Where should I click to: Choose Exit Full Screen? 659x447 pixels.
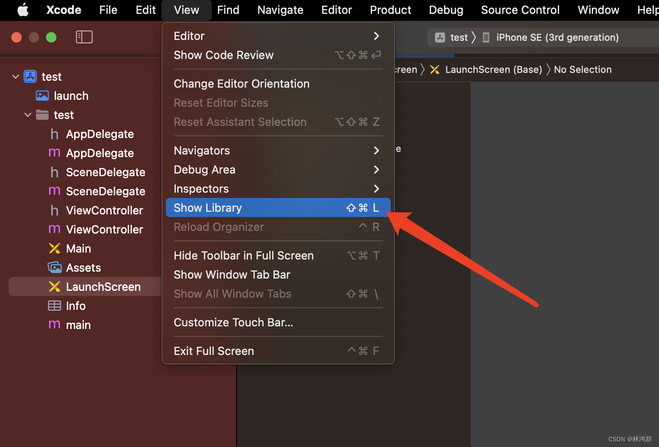tap(278, 351)
